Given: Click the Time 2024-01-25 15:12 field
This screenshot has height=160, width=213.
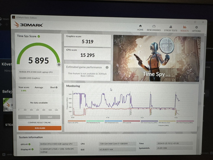Looking at the screenshot, I should (x=174, y=143).
